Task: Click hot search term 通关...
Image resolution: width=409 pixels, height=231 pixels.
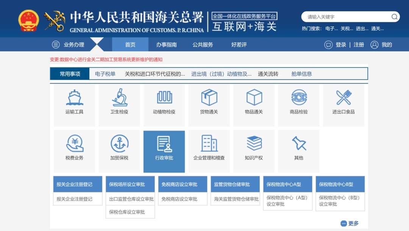Action: point(378,29)
